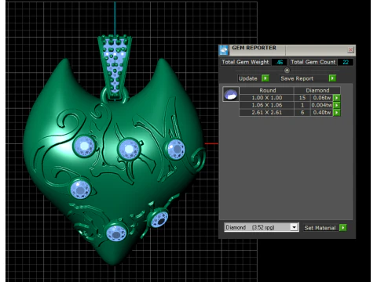Click Total Gem Weight value .46
Viewport: 377px width, 282px height.
coord(280,62)
